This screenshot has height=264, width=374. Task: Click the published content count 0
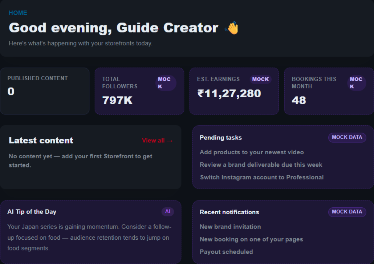11,92
